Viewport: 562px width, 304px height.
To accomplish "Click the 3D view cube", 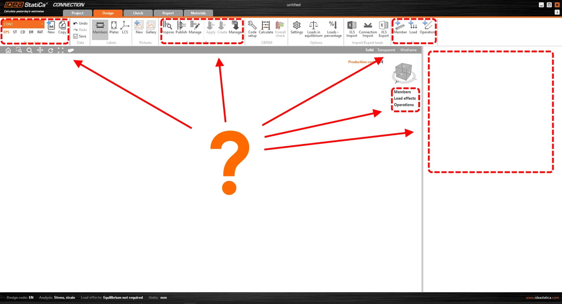I will (404, 72).
